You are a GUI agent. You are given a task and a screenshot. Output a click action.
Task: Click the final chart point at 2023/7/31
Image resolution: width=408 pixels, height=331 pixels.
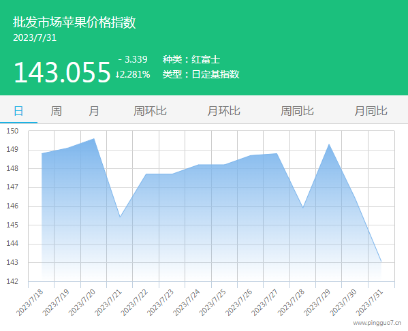pyautogui.click(x=381, y=262)
